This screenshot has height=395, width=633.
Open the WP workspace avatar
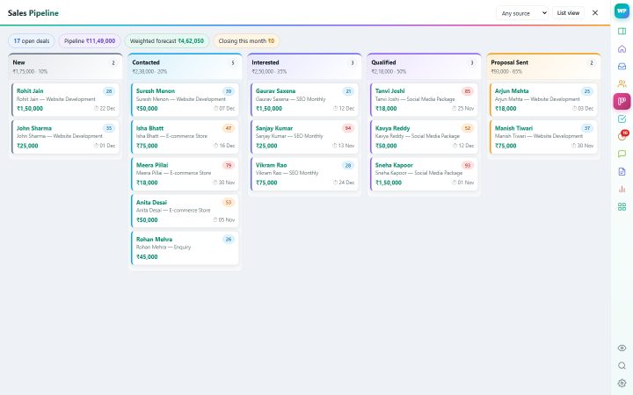click(x=622, y=11)
